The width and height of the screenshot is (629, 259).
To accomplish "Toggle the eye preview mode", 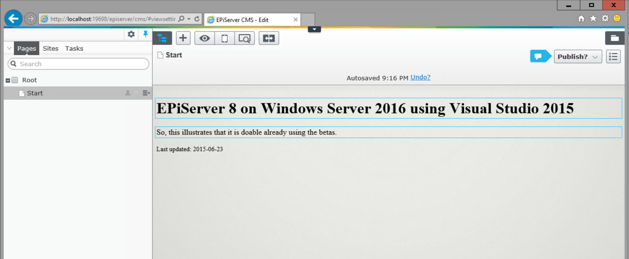I will tap(204, 39).
